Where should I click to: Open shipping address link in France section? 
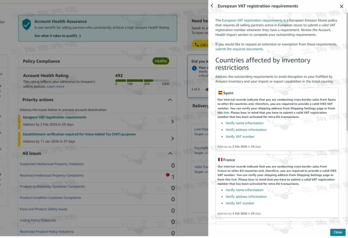coord(234,179)
